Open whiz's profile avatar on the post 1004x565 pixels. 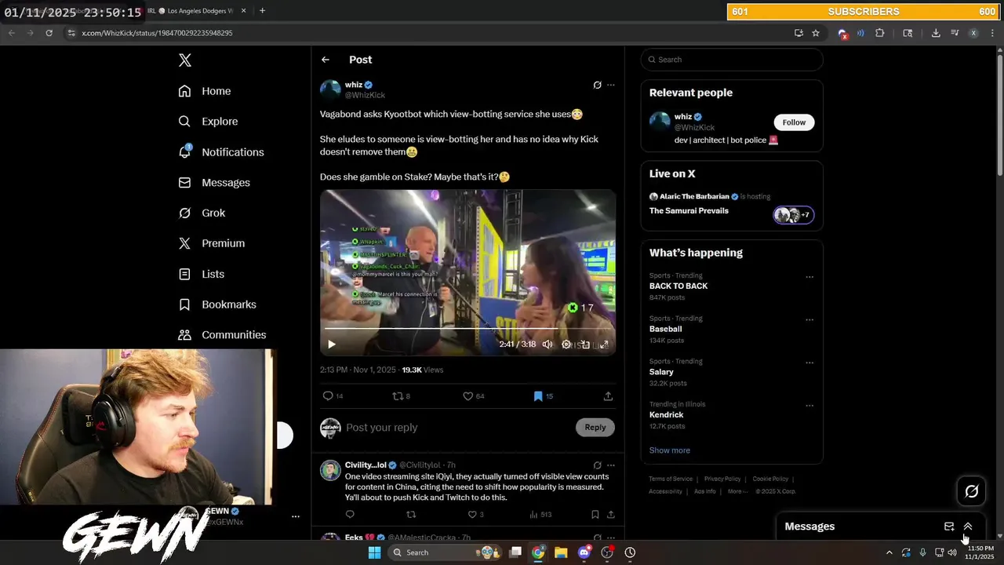click(330, 89)
